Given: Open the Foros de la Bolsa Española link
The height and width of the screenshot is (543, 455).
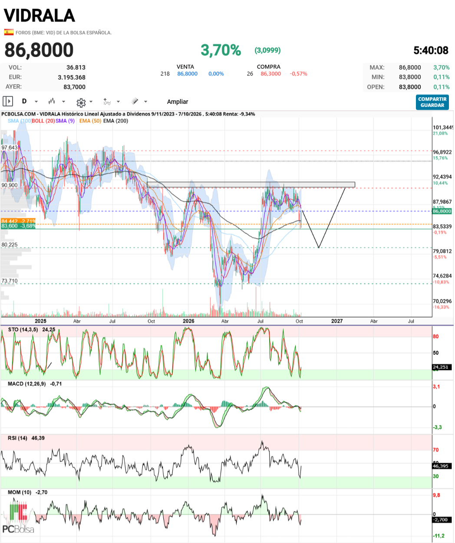Looking at the screenshot, I should click(63, 33).
